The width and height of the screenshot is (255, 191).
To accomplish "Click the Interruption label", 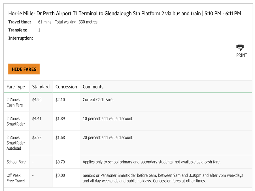I will click(x=20, y=38).
